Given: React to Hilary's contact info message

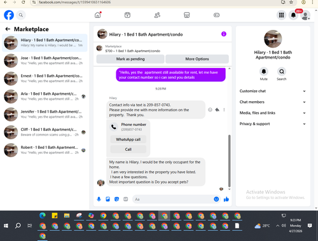Looking at the screenshot, I should click(210, 109).
